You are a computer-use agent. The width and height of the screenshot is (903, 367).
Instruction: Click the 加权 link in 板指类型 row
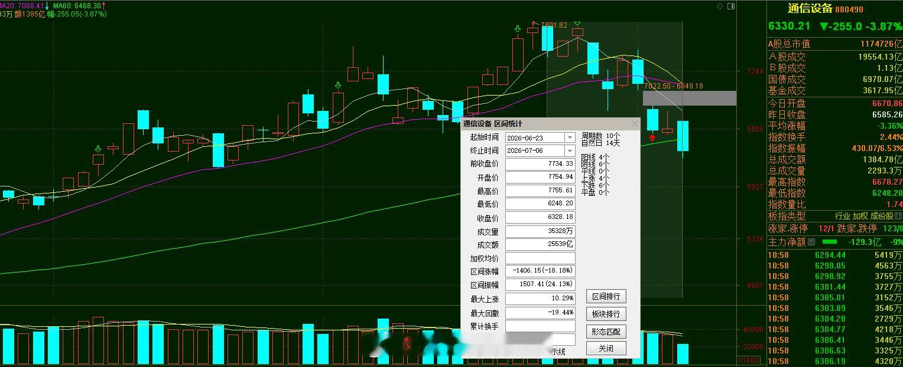[860, 217]
